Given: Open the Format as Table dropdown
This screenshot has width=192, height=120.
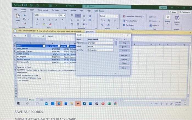Looking at the screenshot, I should (x=130, y=21).
